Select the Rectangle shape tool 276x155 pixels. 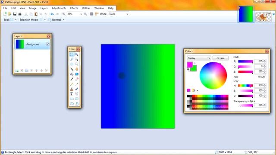click(x=72, y=99)
